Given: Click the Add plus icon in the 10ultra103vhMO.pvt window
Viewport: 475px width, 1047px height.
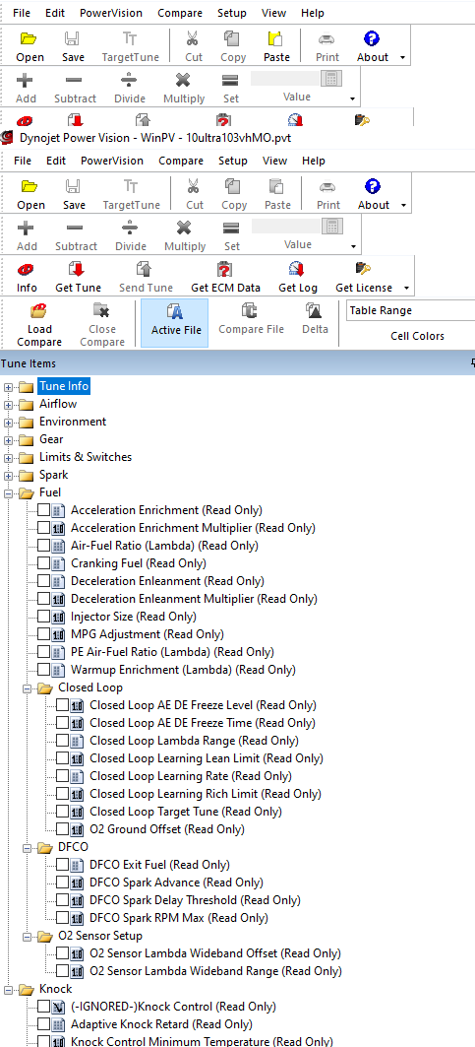Looking at the screenshot, I should pos(27,228).
